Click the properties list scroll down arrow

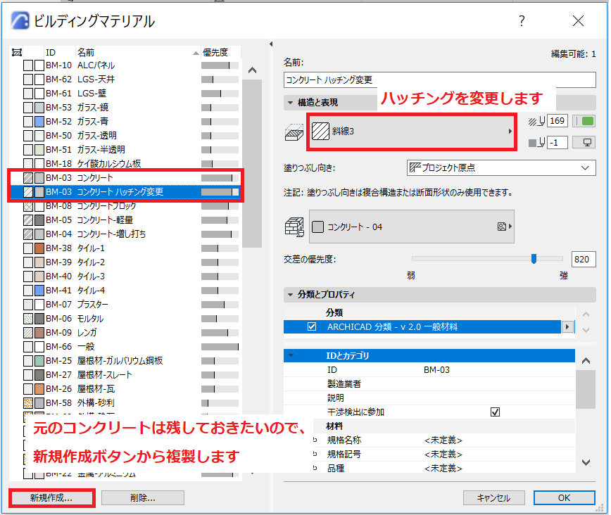click(586, 462)
